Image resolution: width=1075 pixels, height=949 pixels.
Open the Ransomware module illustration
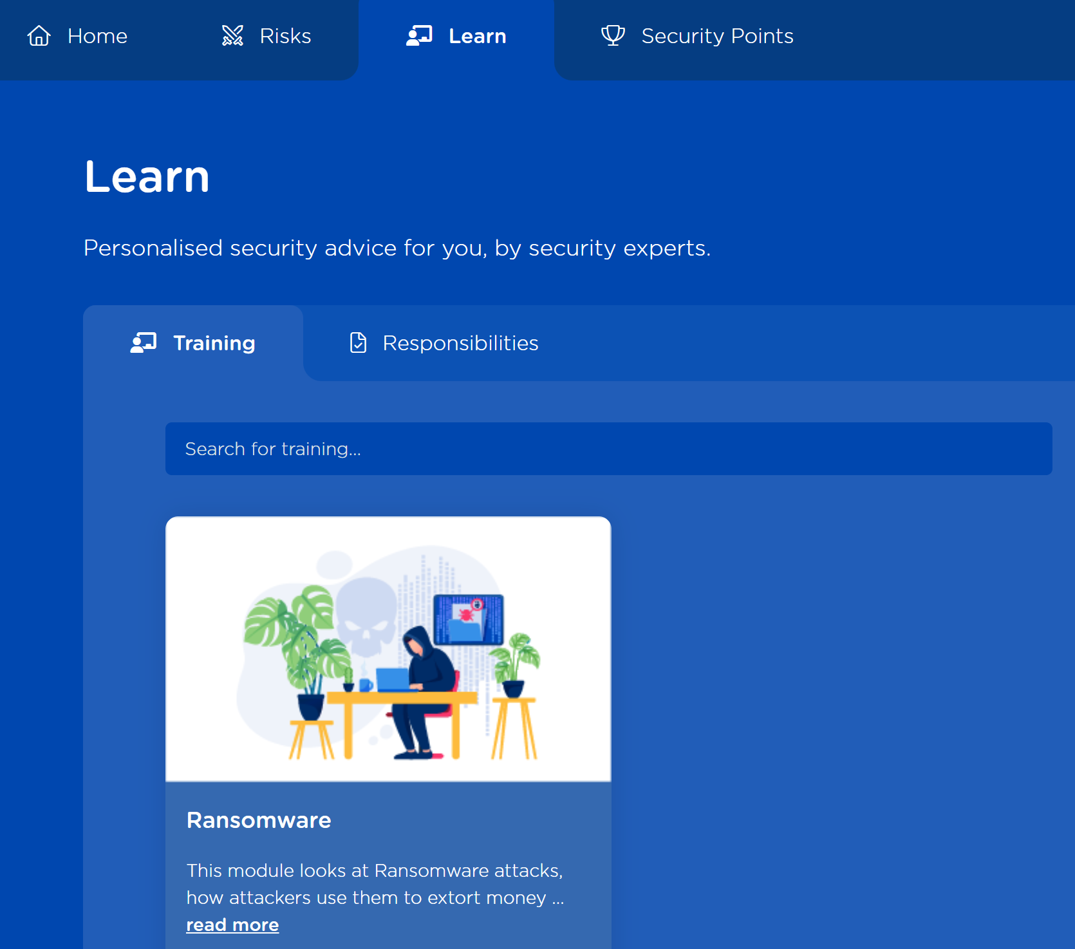(x=388, y=650)
